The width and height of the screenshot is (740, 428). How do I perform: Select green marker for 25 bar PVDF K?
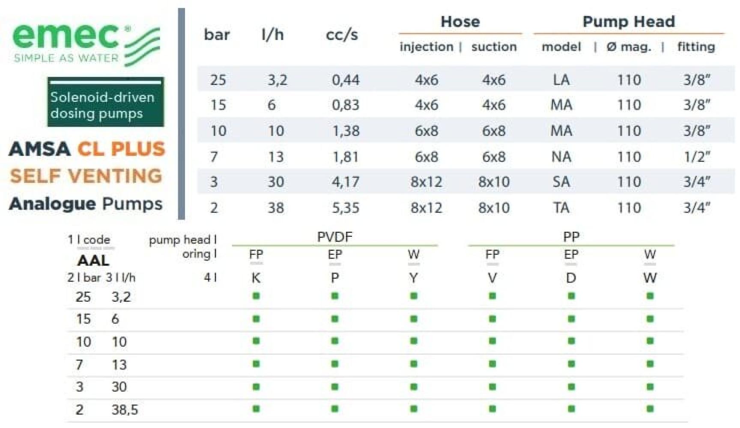[256, 296]
